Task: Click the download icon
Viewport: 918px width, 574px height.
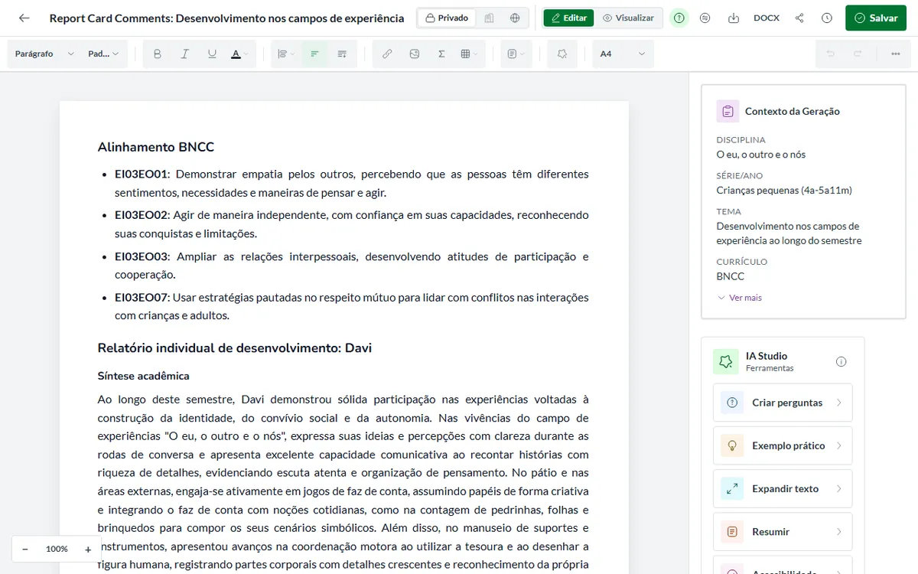Action: click(x=734, y=18)
